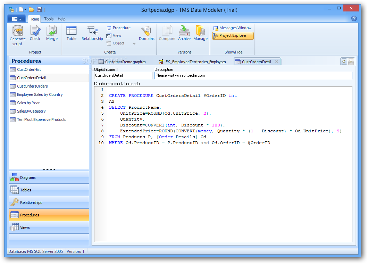Select Employee Sales by Country procedure

(49, 94)
